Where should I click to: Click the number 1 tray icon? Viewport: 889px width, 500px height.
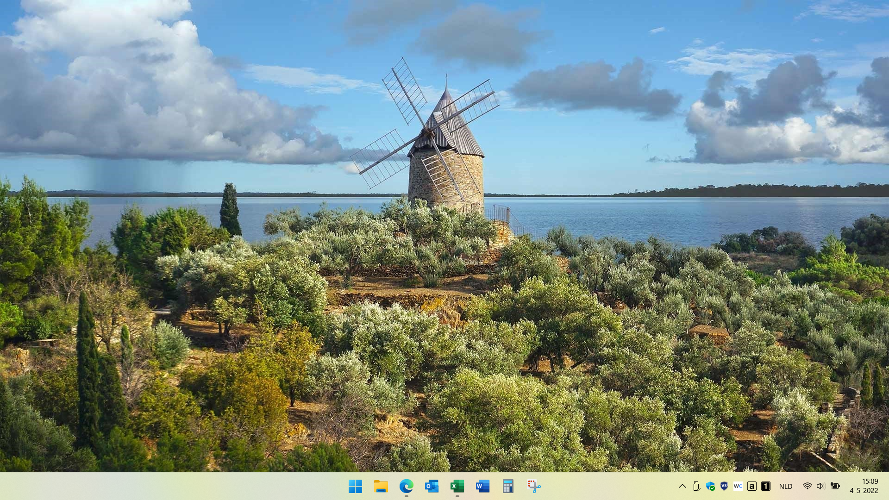pos(766,486)
